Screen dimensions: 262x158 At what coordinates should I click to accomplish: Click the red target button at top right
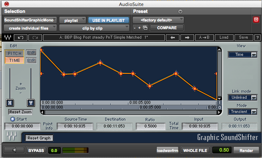pyautogui.click(x=256, y=20)
